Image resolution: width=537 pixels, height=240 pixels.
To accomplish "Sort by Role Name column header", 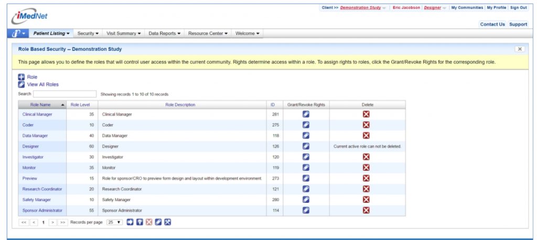I will (40, 105).
